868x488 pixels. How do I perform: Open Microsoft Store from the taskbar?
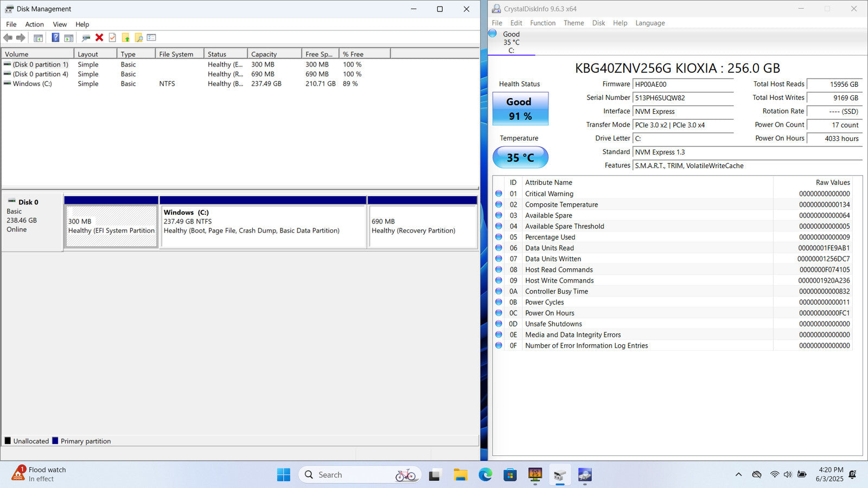pos(510,475)
